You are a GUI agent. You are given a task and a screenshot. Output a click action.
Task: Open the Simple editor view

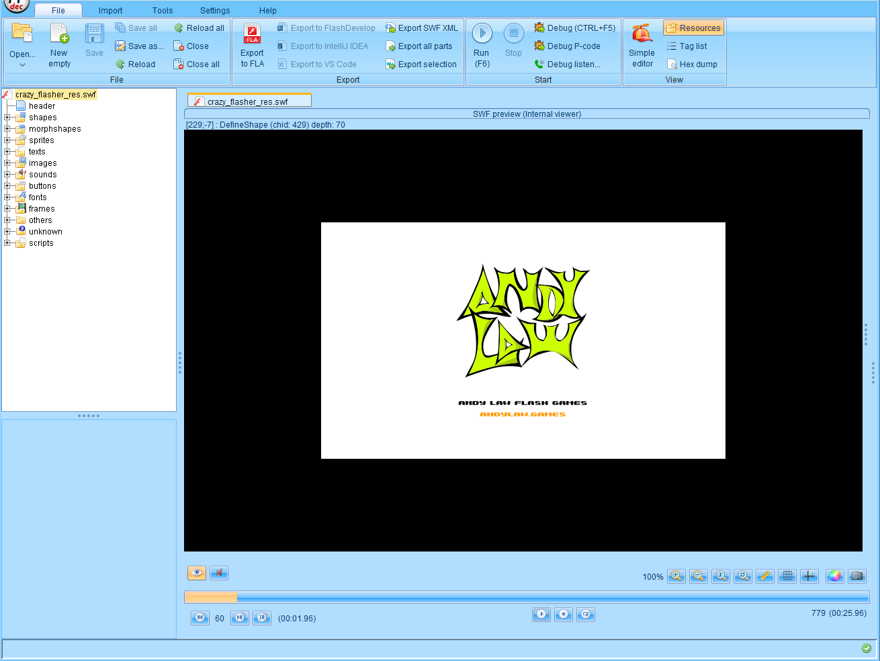642,46
